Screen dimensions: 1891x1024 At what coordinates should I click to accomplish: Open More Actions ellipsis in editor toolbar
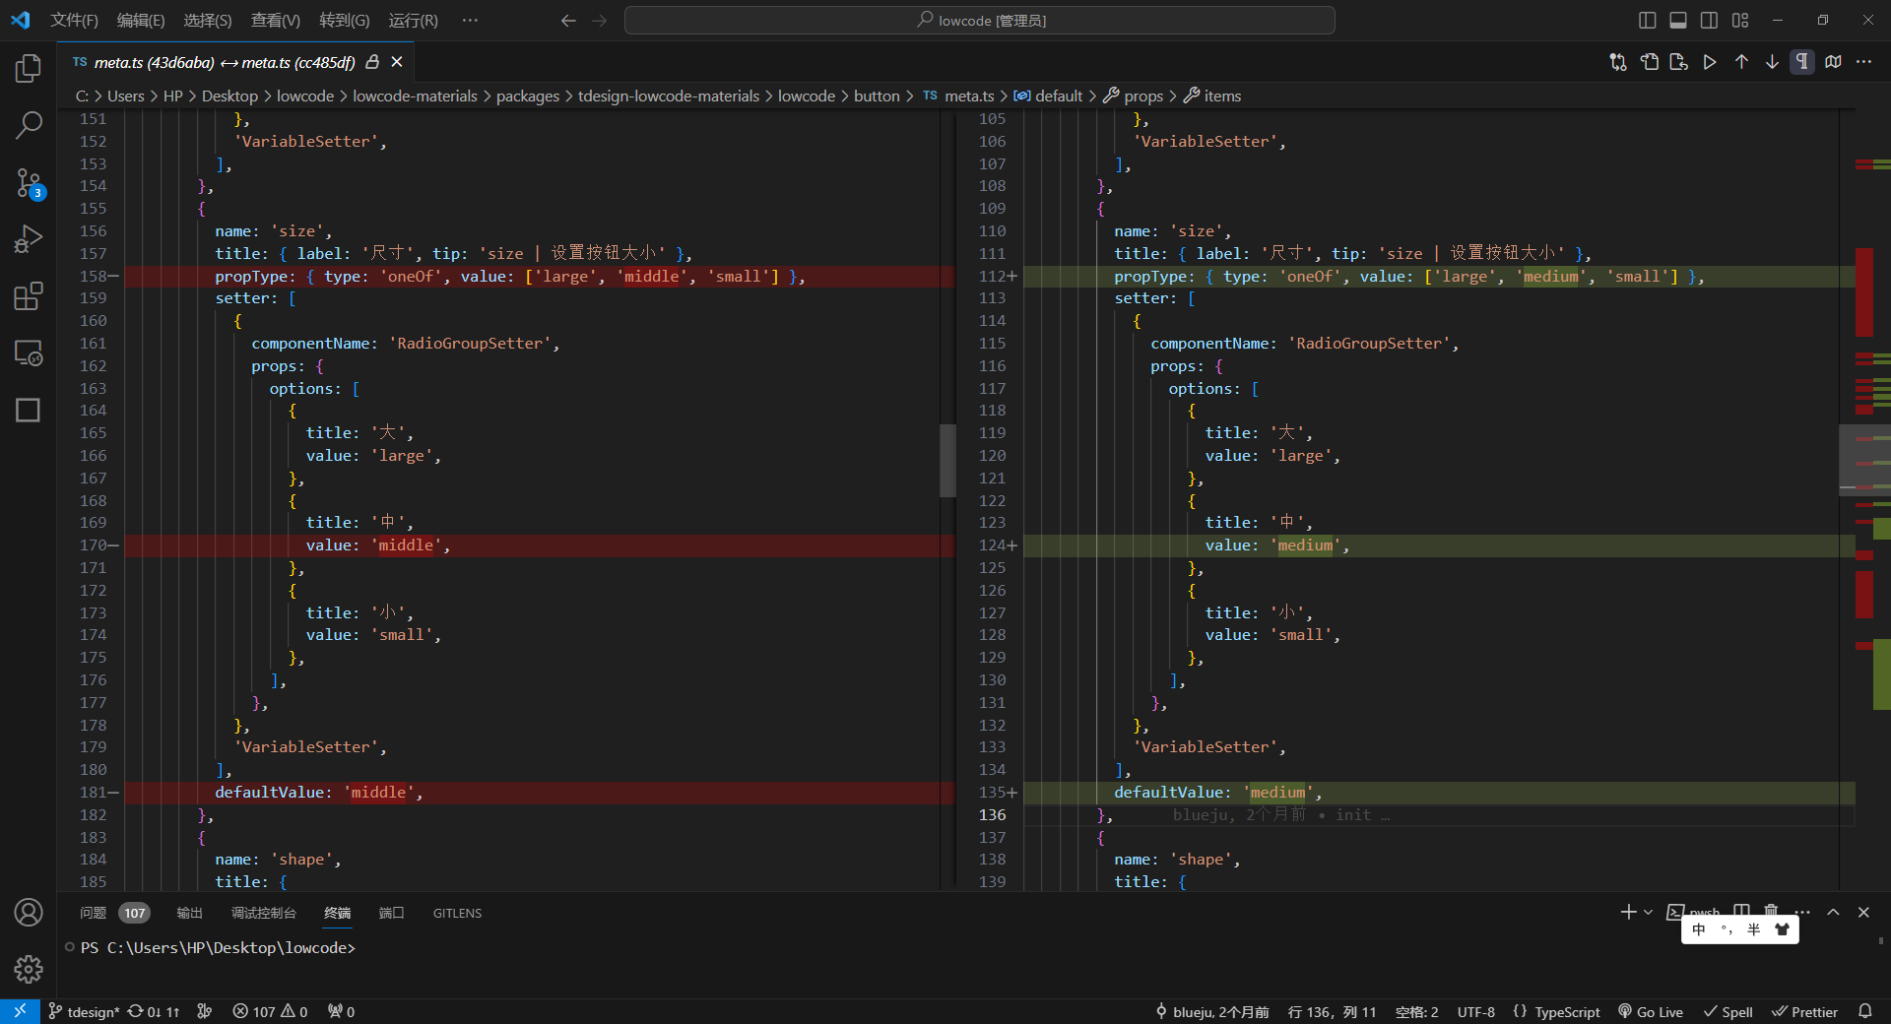point(1863,62)
